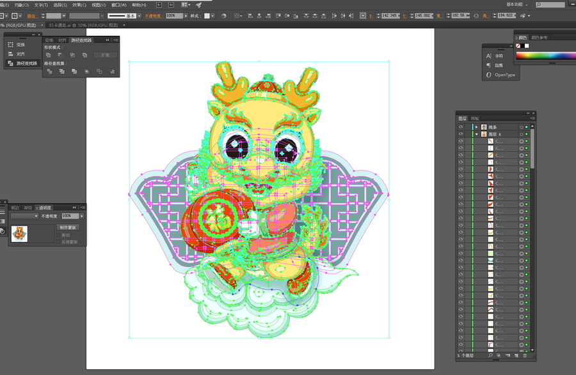Open the 变换 (Transform) panel from the dock
Image resolution: width=576 pixels, height=375 pixels.
17,45
